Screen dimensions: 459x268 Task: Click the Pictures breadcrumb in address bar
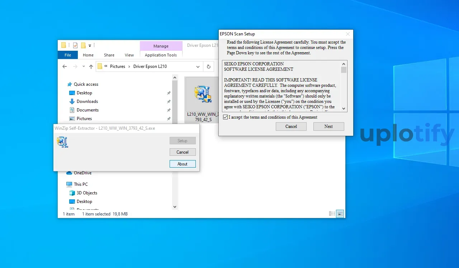pyautogui.click(x=118, y=66)
